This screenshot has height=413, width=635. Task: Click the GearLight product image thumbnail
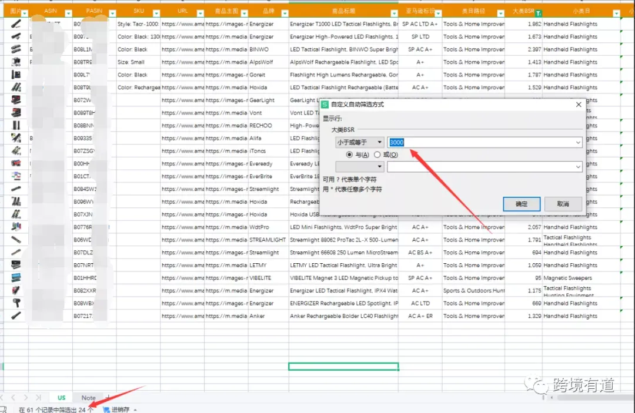point(16,100)
